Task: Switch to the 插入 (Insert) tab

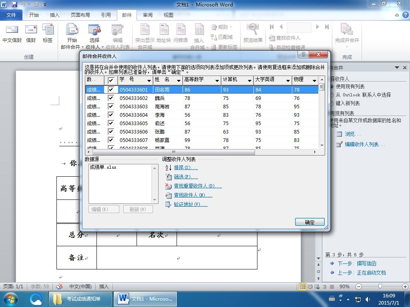Action: click(x=54, y=15)
